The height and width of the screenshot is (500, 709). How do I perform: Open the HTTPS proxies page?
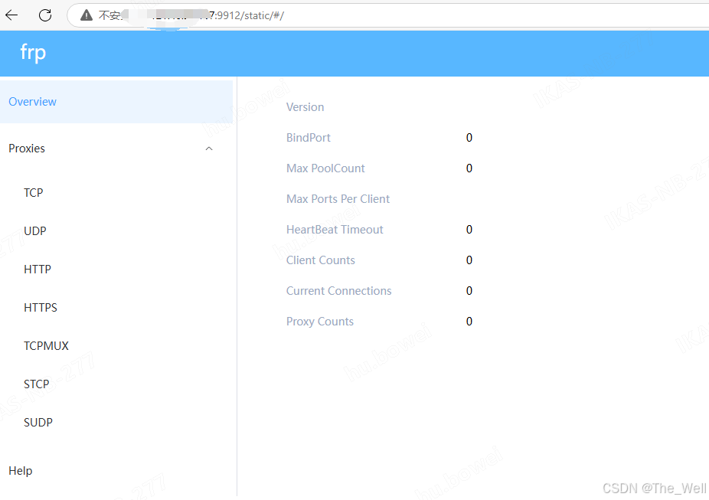pyautogui.click(x=41, y=308)
